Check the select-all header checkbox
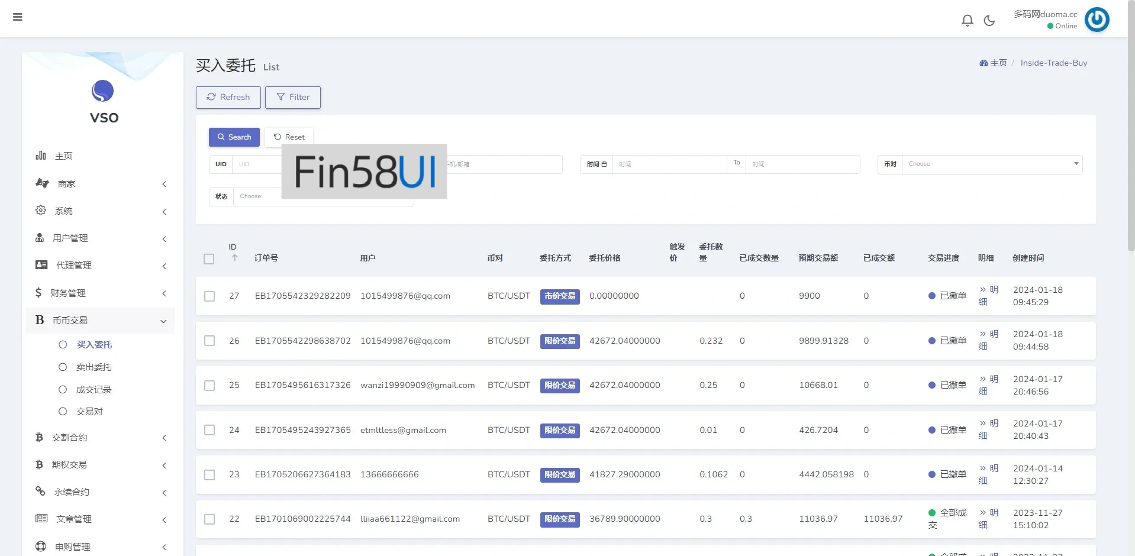Image resolution: width=1135 pixels, height=556 pixels. 209,259
